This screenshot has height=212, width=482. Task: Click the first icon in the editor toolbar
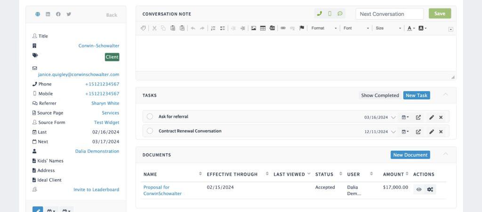coord(143,28)
